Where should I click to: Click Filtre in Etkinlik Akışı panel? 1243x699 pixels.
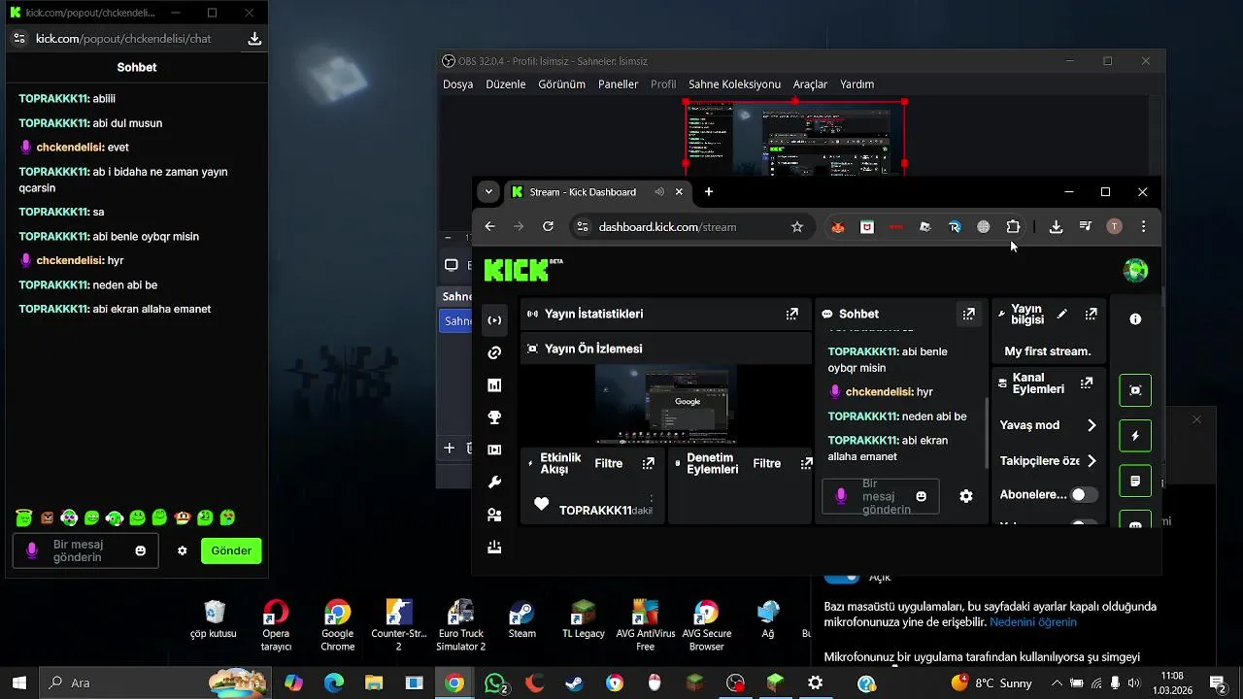tap(609, 463)
